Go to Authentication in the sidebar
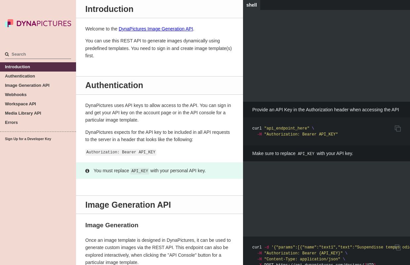 pyautogui.click(x=38, y=76)
